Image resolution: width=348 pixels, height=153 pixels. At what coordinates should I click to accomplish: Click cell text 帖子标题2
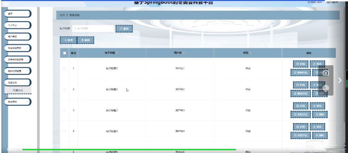click(112, 90)
